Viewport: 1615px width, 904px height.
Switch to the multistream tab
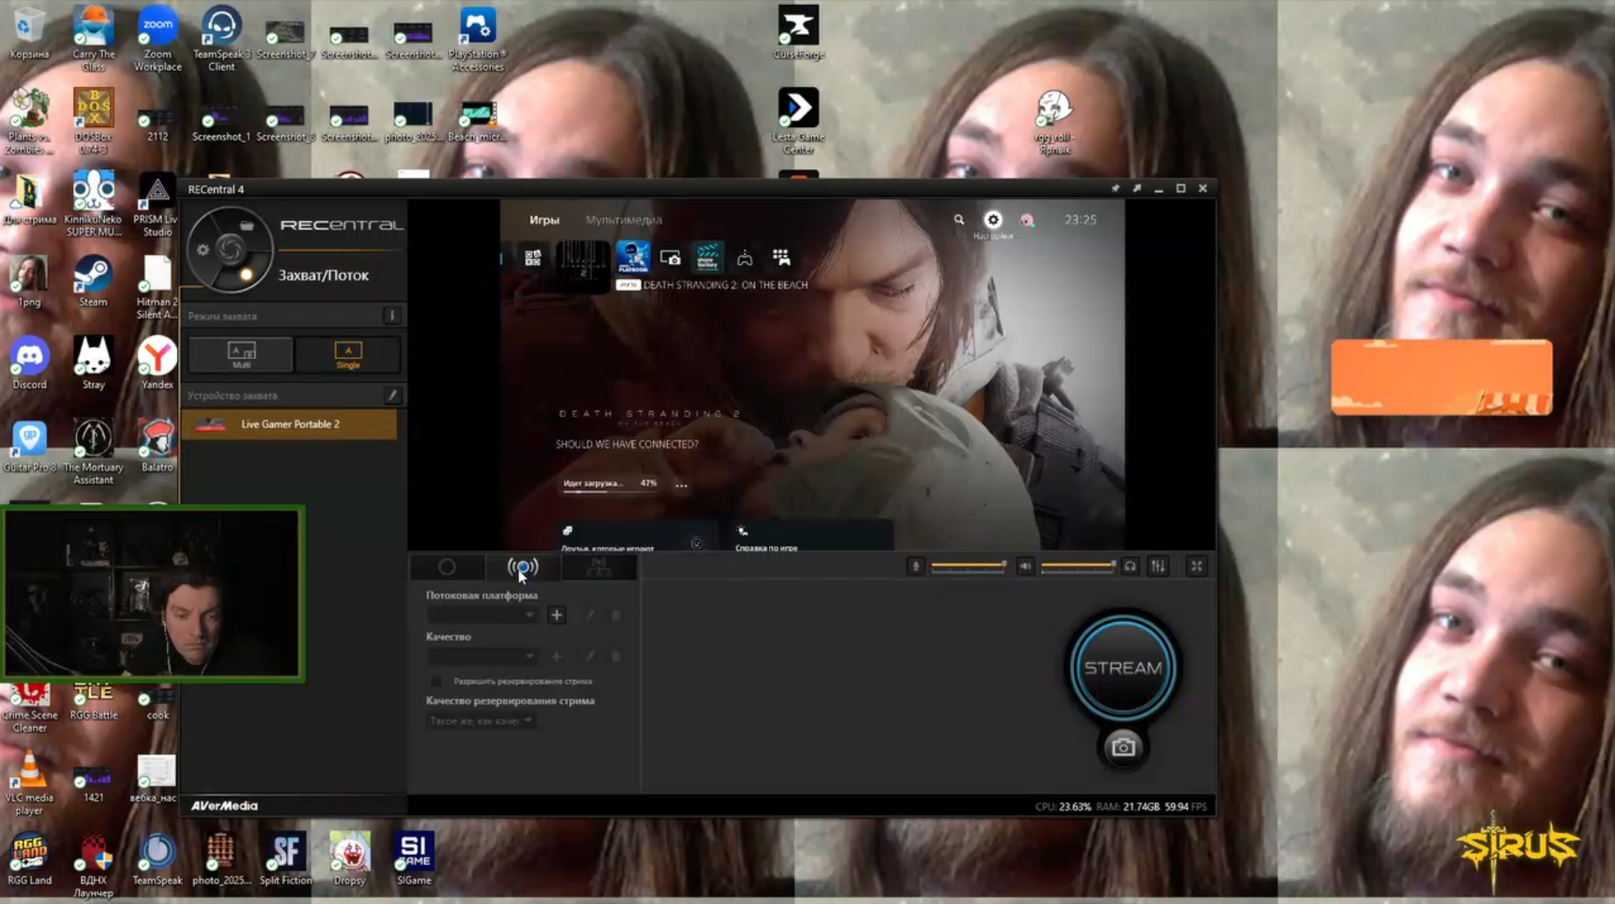[x=598, y=567]
